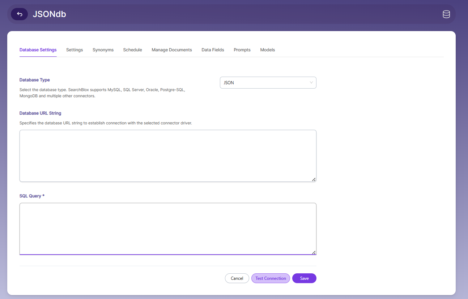
Task: Save the database settings
Action: (x=304, y=278)
